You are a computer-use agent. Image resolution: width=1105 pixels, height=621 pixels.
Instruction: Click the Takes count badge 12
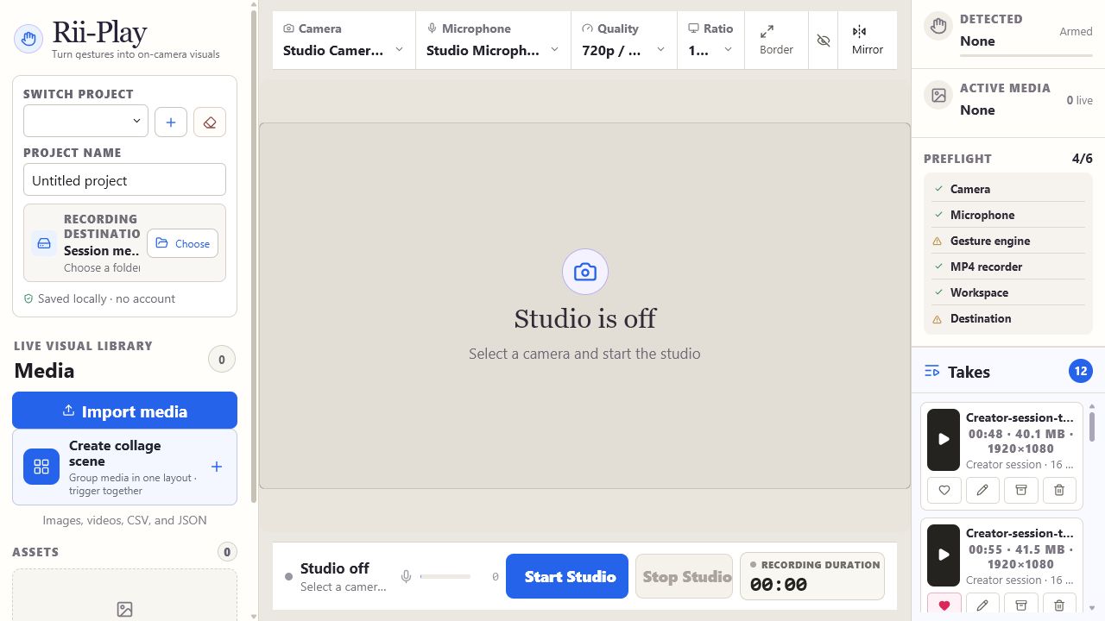point(1080,372)
